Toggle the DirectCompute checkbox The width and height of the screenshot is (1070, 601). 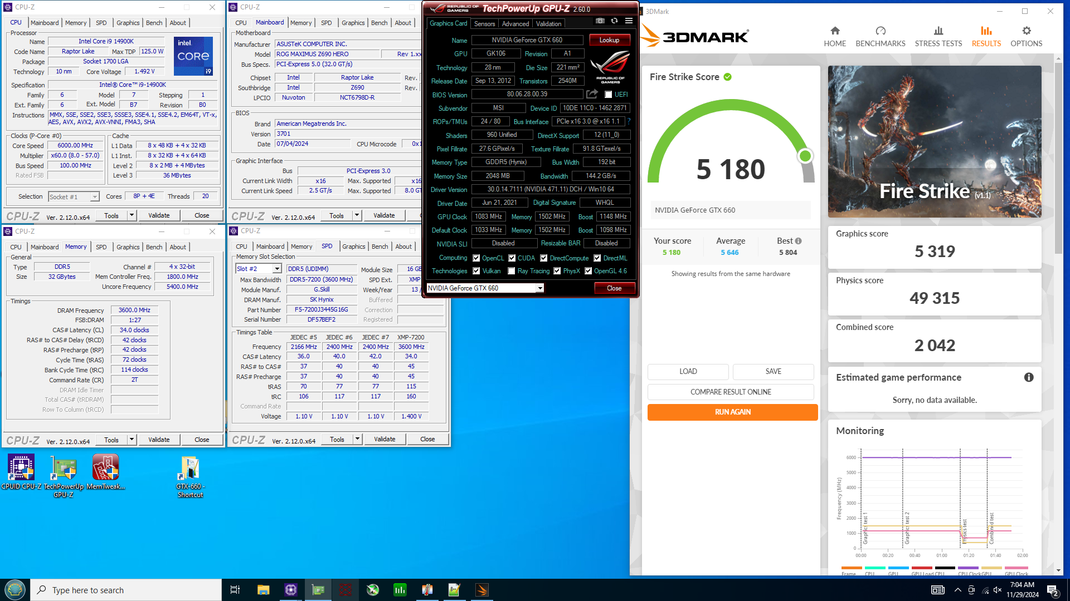pos(544,258)
